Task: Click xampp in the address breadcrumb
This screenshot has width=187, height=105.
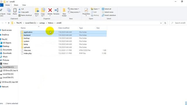Action: (x=42, y=23)
